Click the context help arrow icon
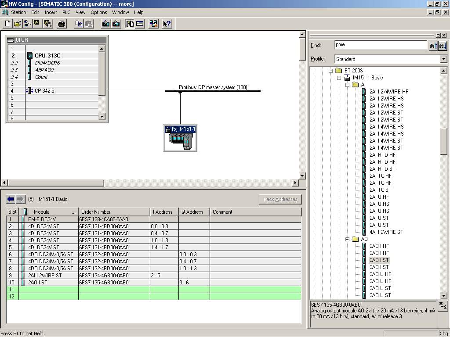Screen dimensions: 450x337 pos(167,24)
